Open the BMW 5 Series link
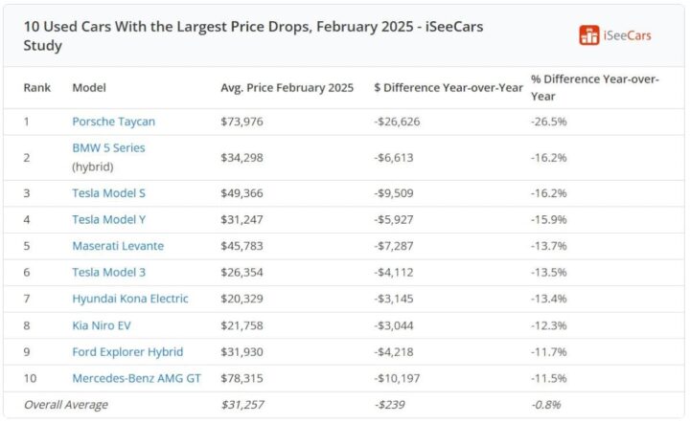 click(108, 148)
